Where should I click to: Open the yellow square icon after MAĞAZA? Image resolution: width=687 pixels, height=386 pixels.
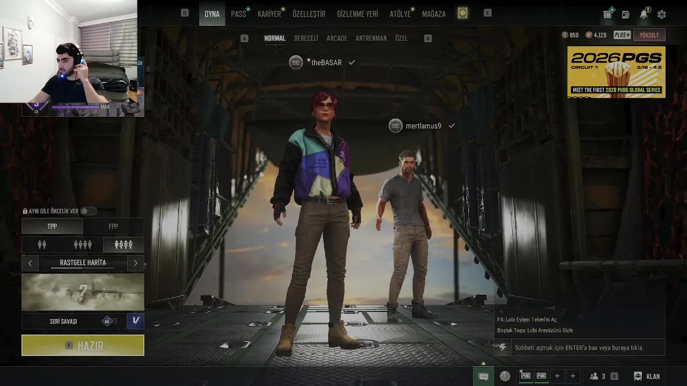[x=463, y=13]
